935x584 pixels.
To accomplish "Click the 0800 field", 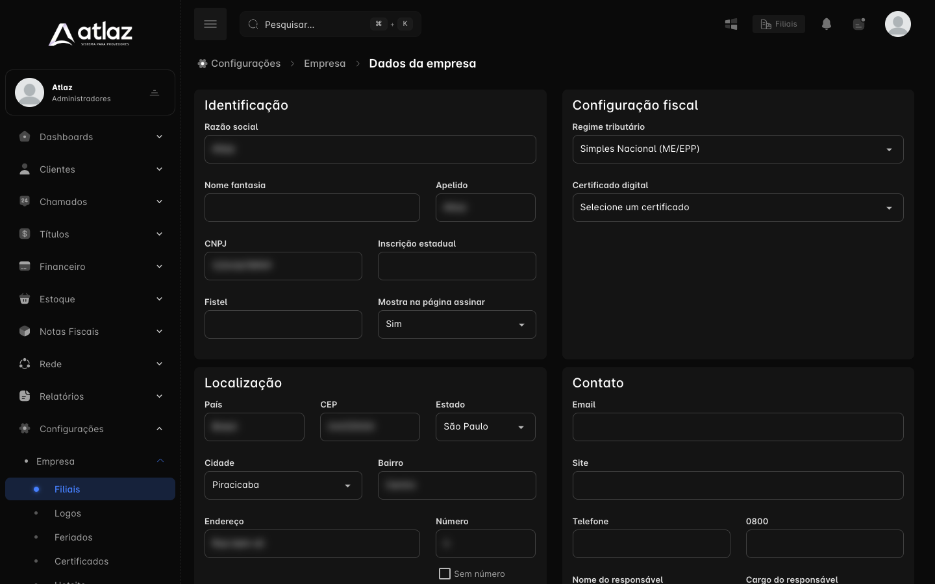I will coord(825,544).
